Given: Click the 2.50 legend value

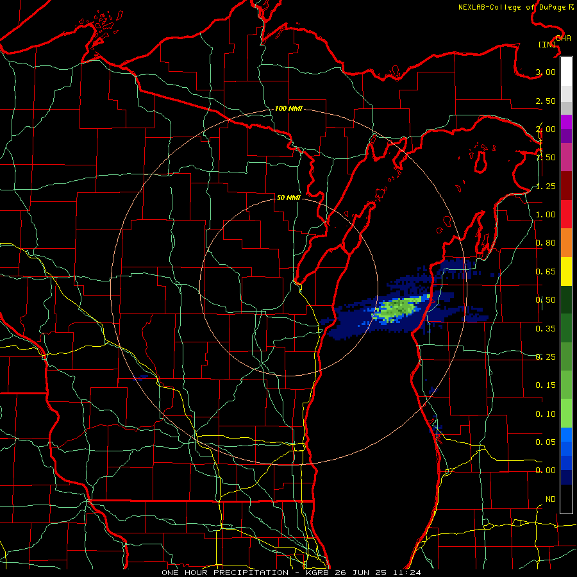Looking at the screenshot, I should [546, 101].
